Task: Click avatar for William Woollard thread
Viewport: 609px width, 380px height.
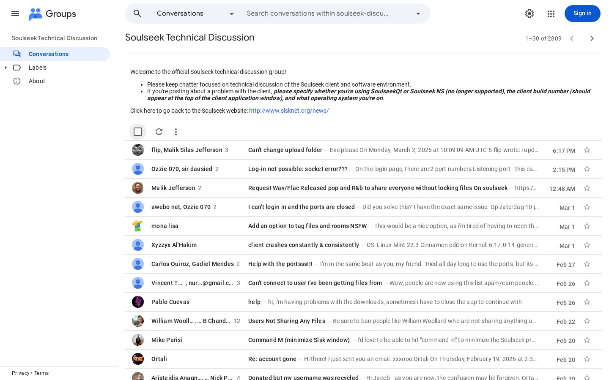Action: click(x=138, y=321)
